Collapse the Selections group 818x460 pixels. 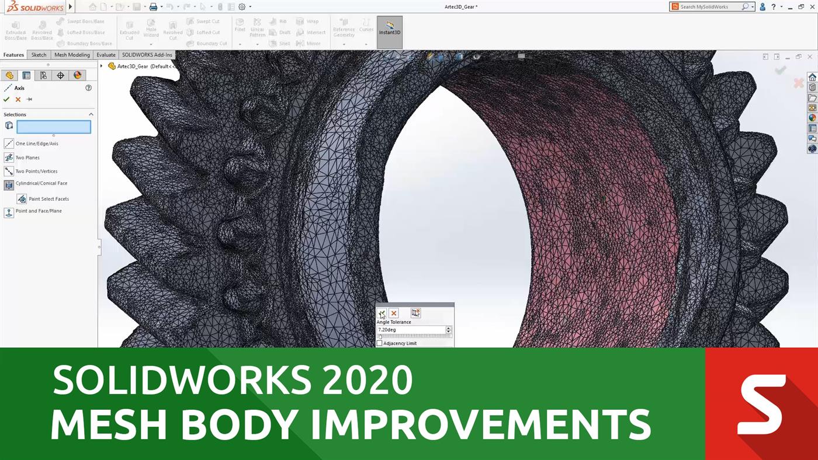click(91, 114)
